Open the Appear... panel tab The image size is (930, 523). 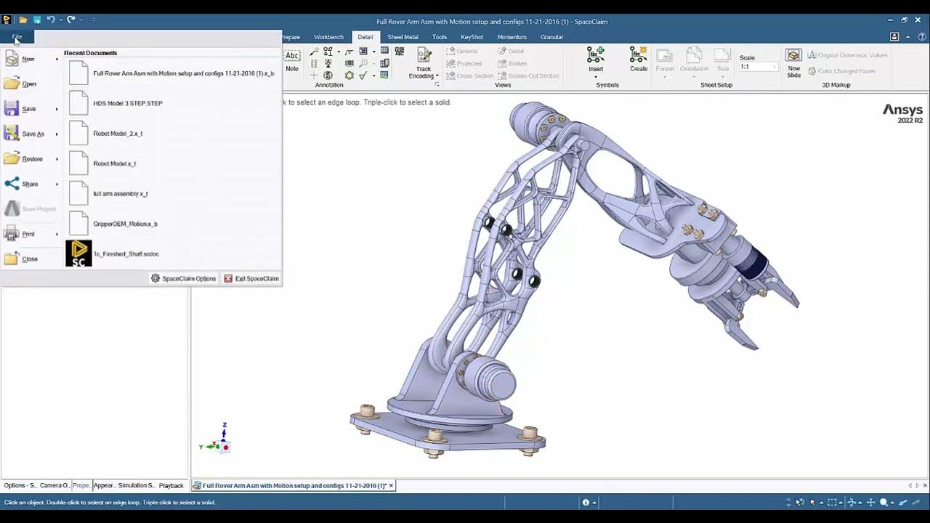pos(104,485)
